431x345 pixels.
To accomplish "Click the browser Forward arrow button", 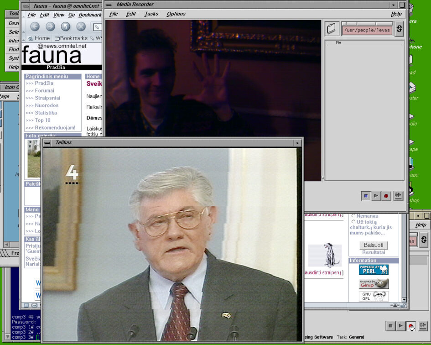I will (50, 27).
